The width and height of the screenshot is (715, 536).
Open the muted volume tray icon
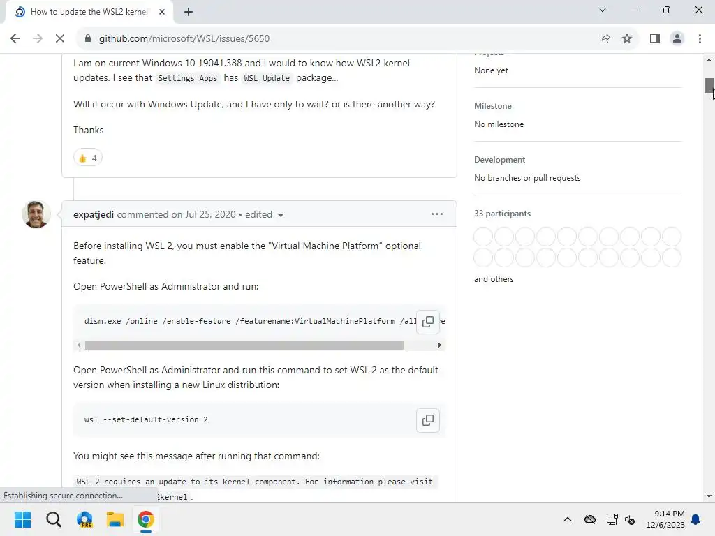(631, 519)
